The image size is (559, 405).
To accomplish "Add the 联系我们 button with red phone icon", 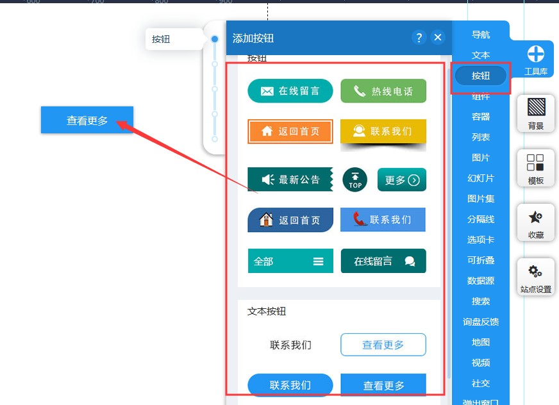I will [383, 220].
